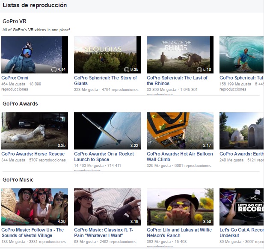Click 360° globe icon on Sequoias video thumbnail
264x249 pixels.
point(127,70)
